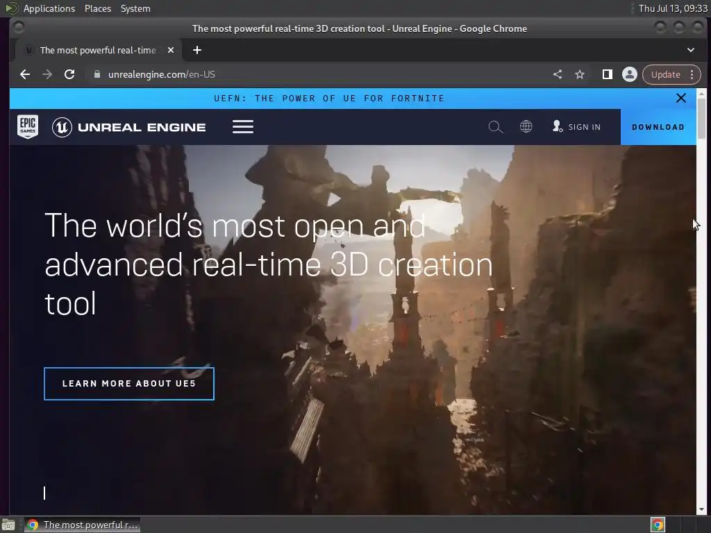
Task: Close the UEFN Fortnite banner
Action: pos(680,98)
